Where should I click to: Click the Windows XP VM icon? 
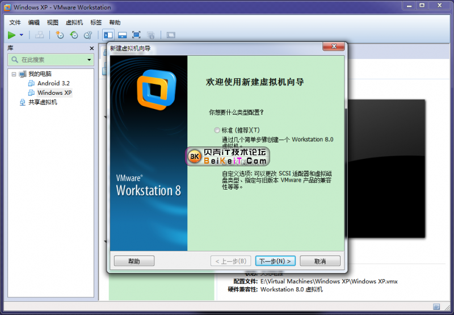pos(31,93)
